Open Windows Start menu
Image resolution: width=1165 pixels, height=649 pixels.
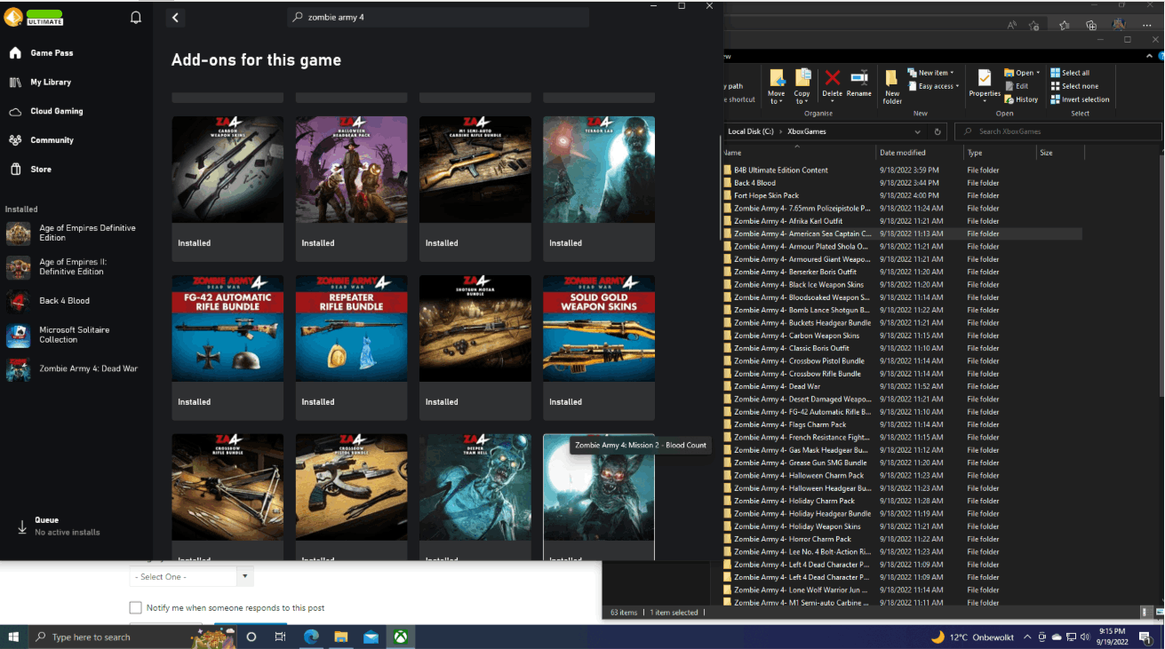(x=14, y=637)
